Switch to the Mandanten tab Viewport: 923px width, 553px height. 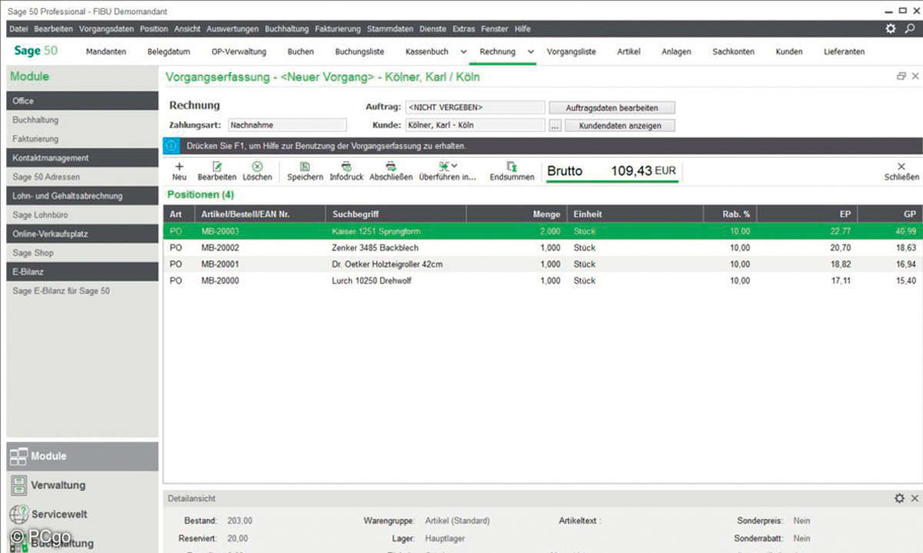pos(106,51)
